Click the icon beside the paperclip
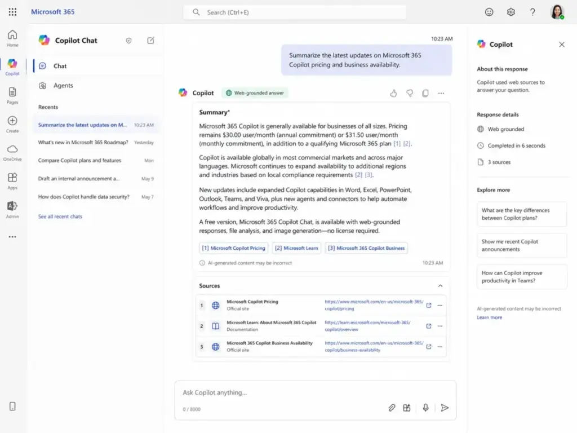The height and width of the screenshot is (433, 577). [x=407, y=408]
